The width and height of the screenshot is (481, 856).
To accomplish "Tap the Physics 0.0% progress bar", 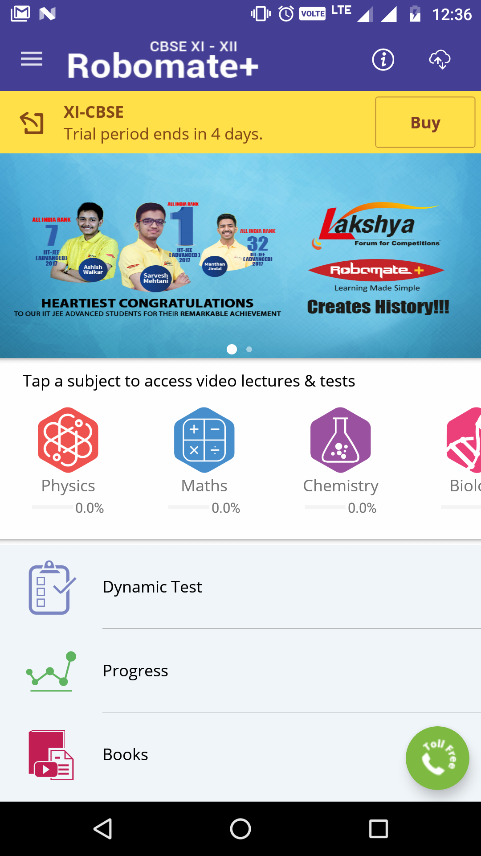I will pos(53,507).
